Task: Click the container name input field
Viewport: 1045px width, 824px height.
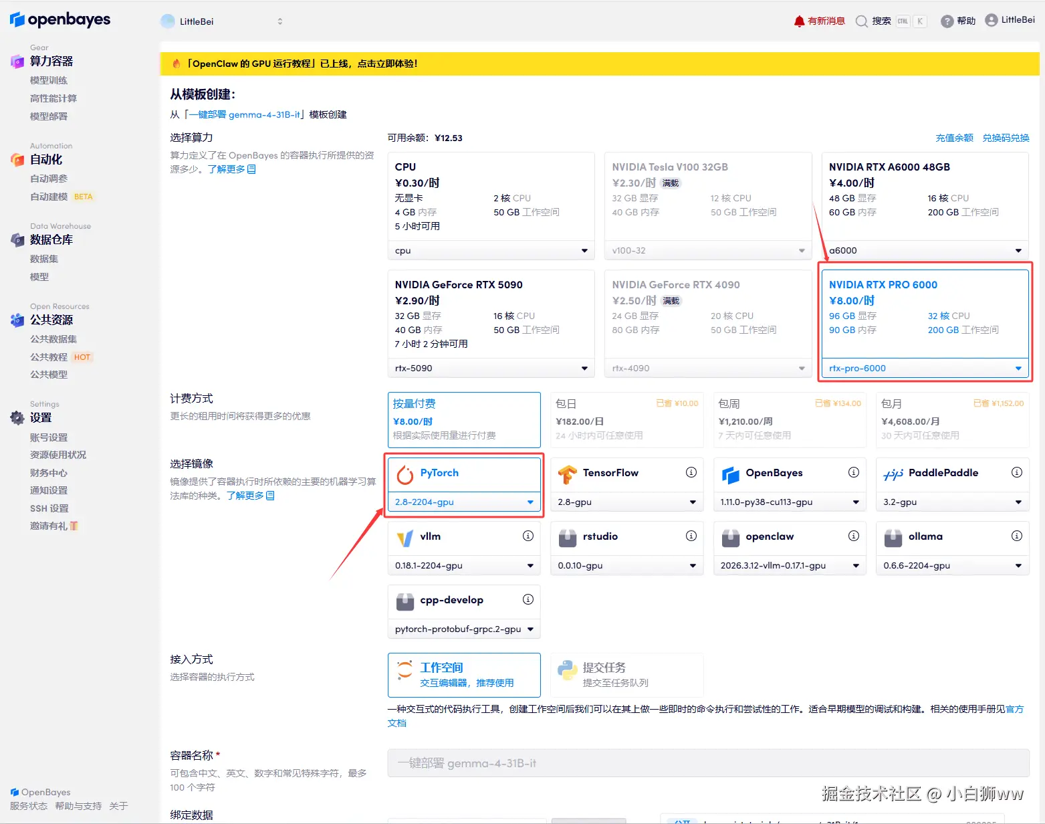Action: (709, 763)
